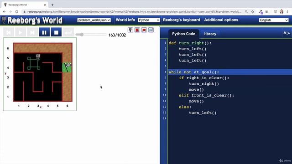
Task: Go back in browser history
Action: tap(4, 11)
